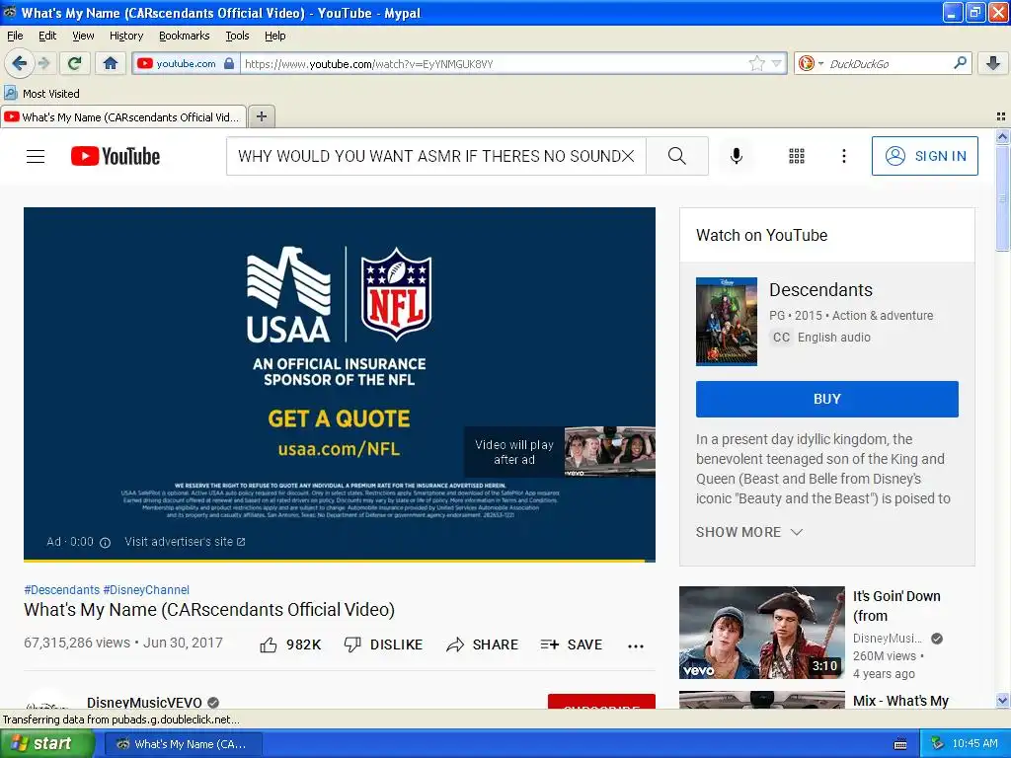1011x758 pixels.
Task: Click the ad progress bar
Action: point(340,561)
